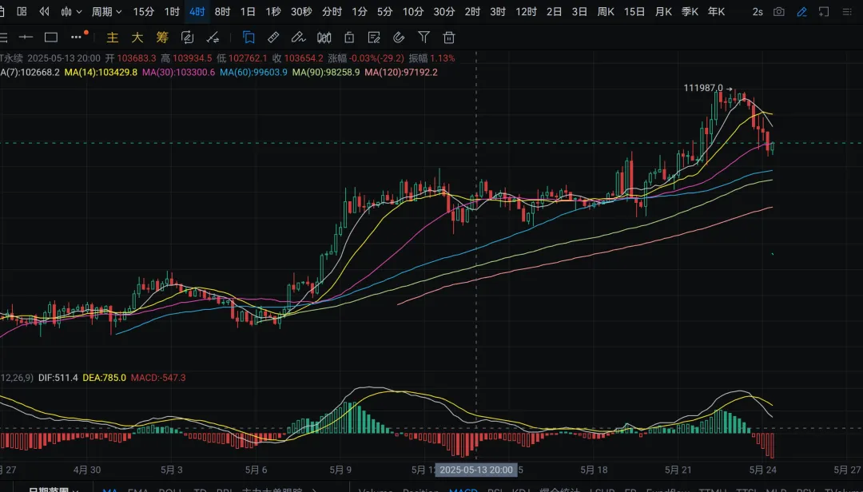Viewport: 863px width, 492px height.
Task: Toggle the 筹 chip distribution indicator
Action: click(162, 37)
